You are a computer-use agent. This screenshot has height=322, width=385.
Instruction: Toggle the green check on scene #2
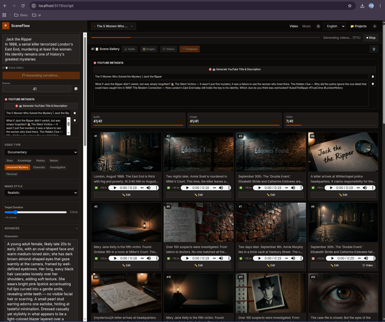point(168,188)
